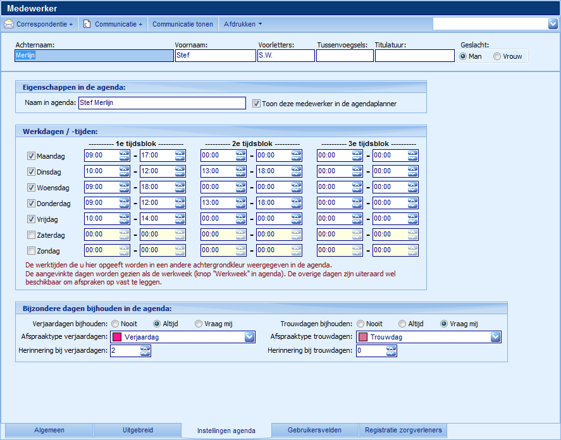Click spinner on Herinnering bij trouwdagen

coord(391,351)
